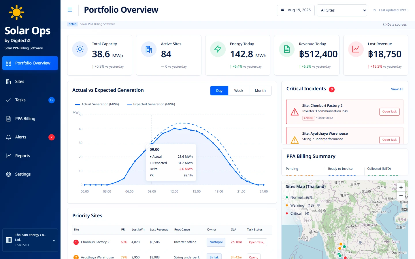Click the Solar Ops sun logo
The width and height of the screenshot is (415, 259).
16,12
